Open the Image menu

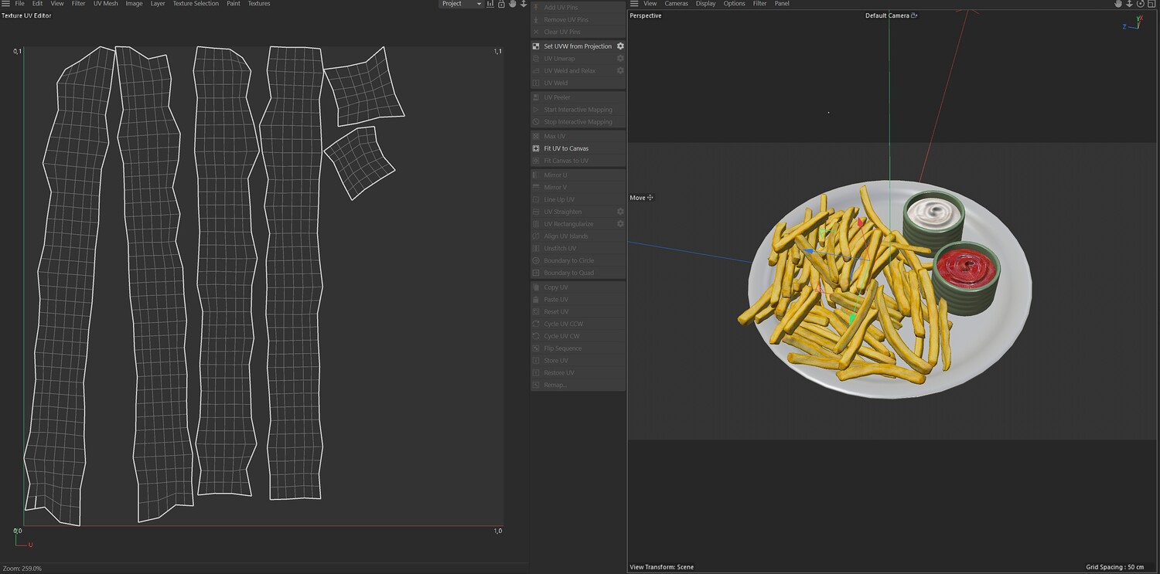click(x=134, y=4)
